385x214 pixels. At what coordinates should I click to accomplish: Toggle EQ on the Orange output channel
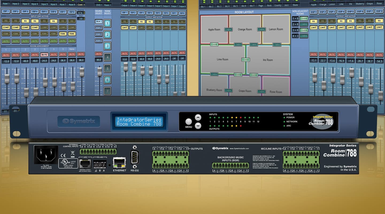[x=323, y=21]
